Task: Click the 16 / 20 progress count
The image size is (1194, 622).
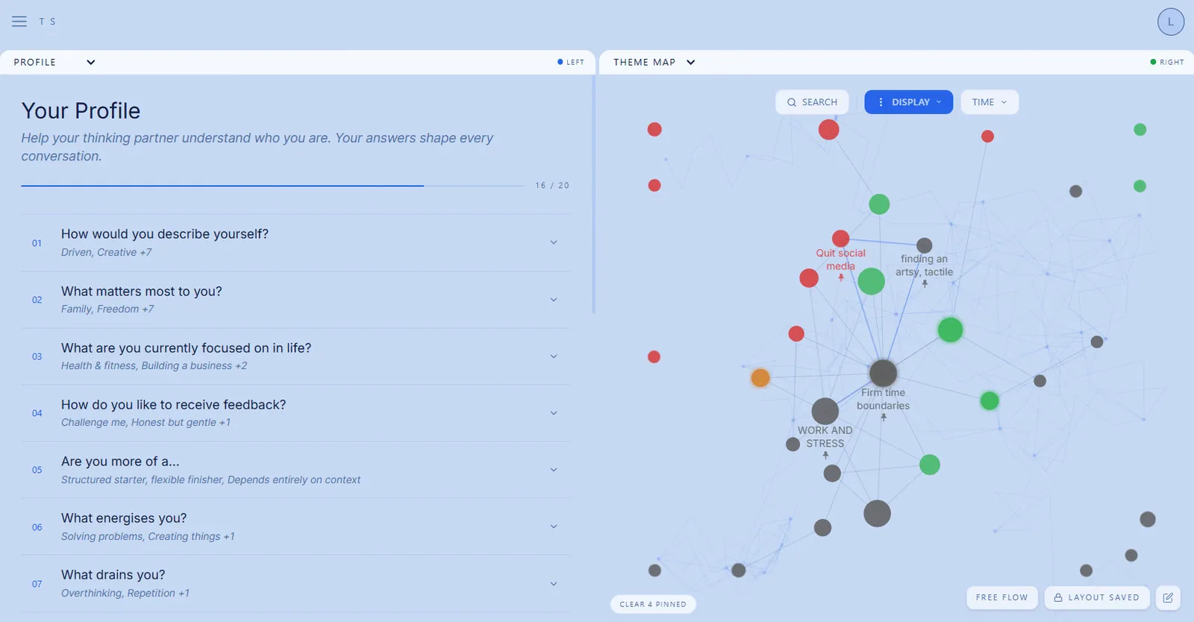Action: click(x=552, y=186)
